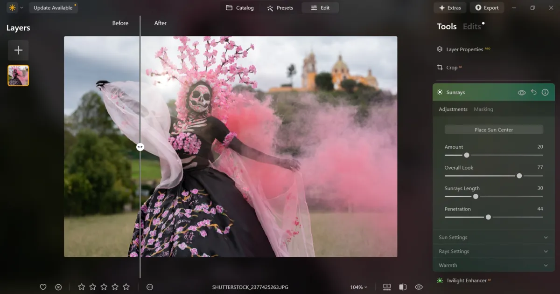Select the Crop AI tool

point(449,67)
